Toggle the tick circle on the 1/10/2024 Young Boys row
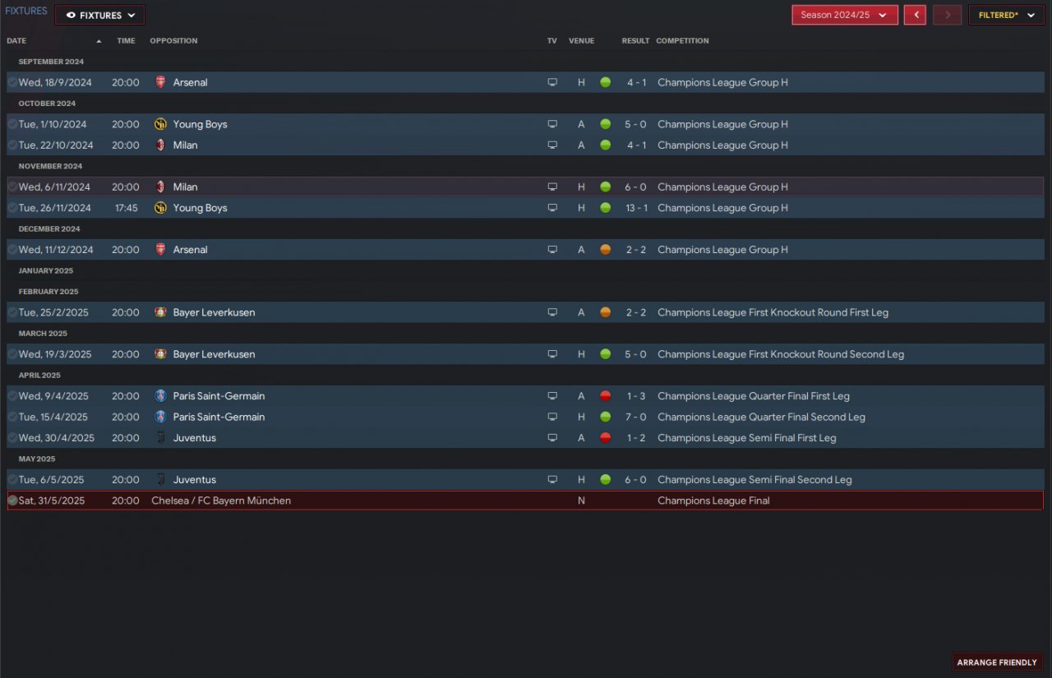Screen dimensions: 1052x678 click(12, 124)
